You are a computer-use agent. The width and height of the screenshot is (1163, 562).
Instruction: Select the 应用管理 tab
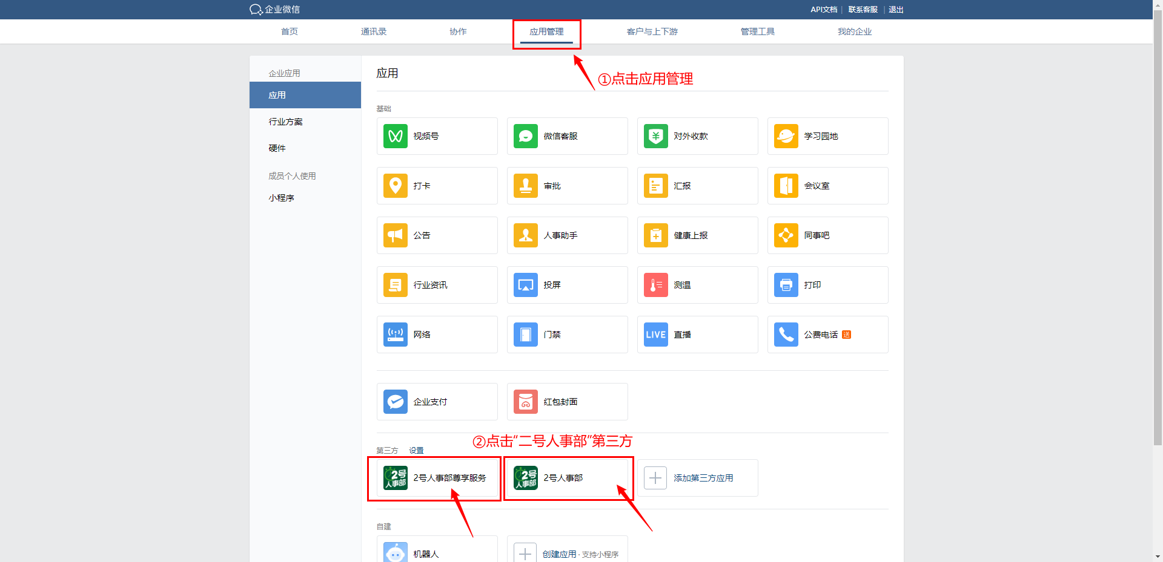pos(546,31)
